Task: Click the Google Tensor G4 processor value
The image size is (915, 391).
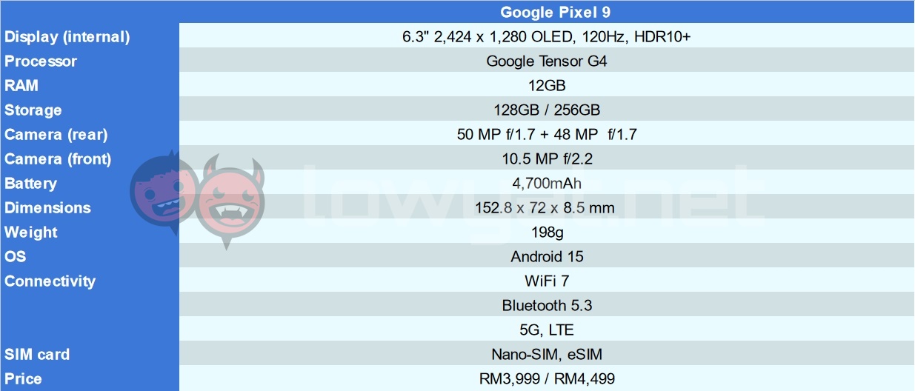Action: click(x=546, y=61)
